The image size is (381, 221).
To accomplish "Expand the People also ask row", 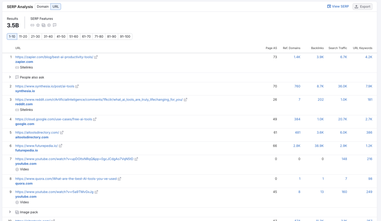I will point(10,77).
